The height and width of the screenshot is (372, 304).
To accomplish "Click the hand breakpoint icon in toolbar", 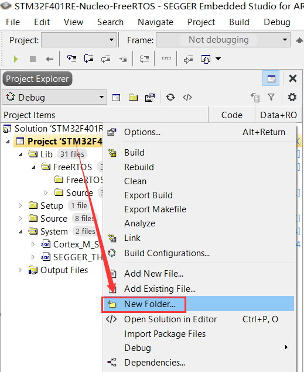I will point(206,59).
